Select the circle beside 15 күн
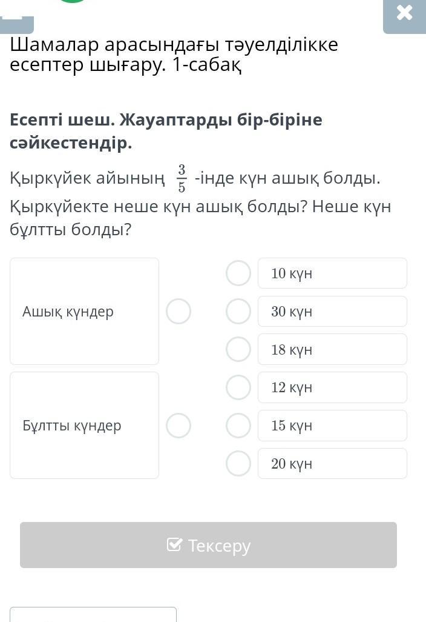This screenshot has height=622, width=426. [238, 425]
